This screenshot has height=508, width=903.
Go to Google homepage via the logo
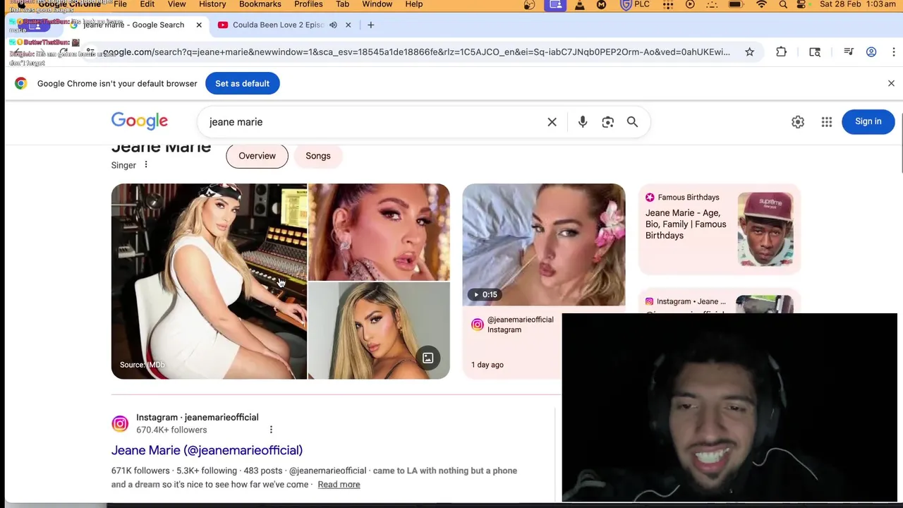tap(140, 121)
